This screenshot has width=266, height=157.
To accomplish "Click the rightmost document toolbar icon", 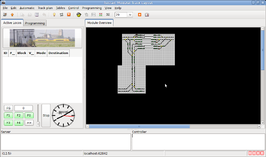I will 147,15.
